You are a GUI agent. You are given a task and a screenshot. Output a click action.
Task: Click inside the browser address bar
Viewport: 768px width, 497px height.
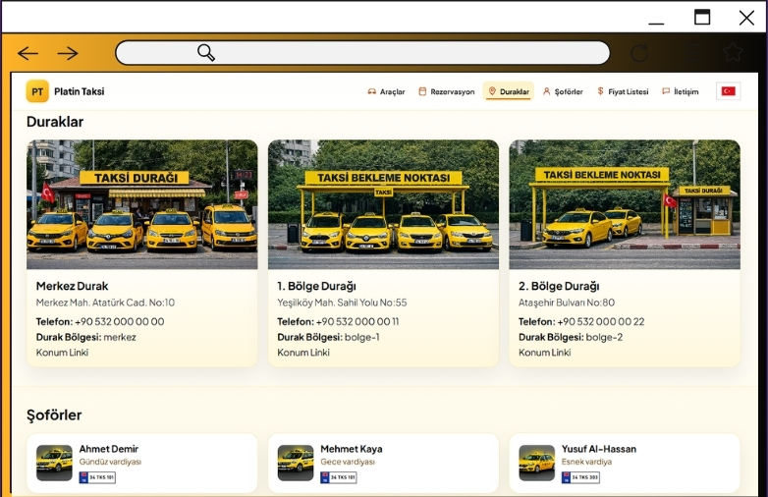[x=393, y=53]
